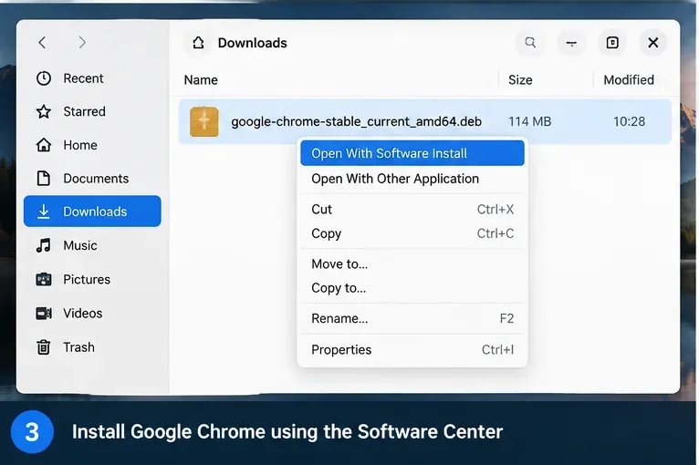Click the Downloads path bar title
The height and width of the screenshot is (465, 699).
click(253, 43)
